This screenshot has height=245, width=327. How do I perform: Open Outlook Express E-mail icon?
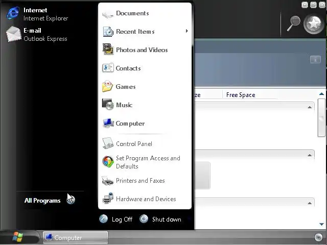tap(14, 34)
